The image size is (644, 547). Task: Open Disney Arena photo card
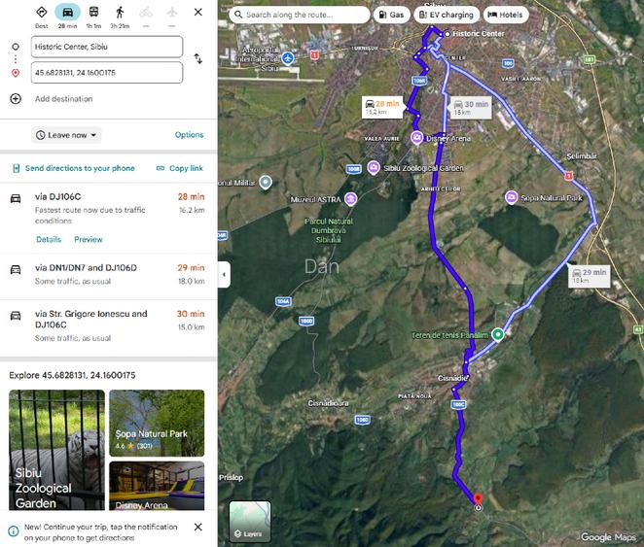click(x=157, y=486)
